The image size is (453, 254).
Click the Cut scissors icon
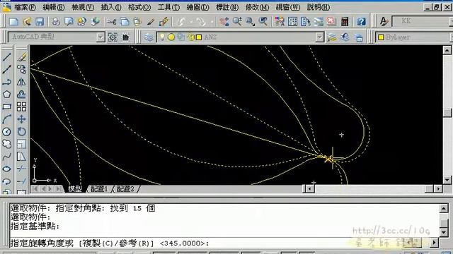112,21
